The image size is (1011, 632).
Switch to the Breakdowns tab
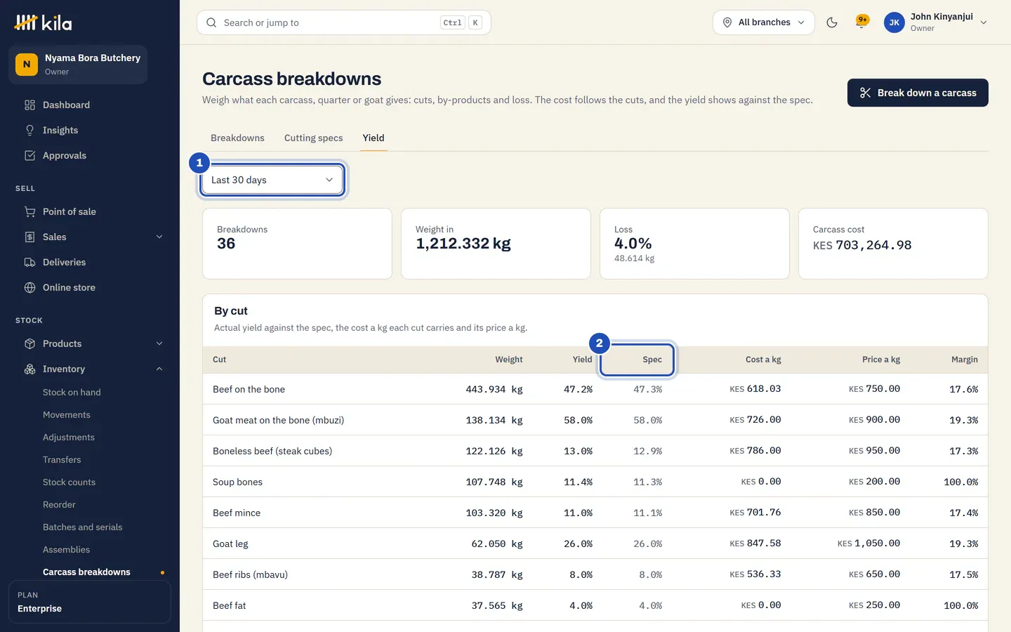[x=237, y=138]
